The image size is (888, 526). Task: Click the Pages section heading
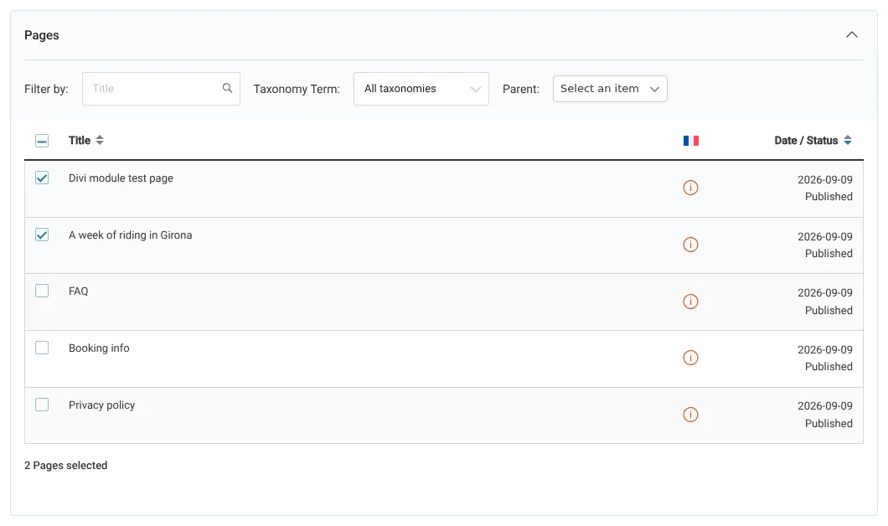tap(41, 35)
